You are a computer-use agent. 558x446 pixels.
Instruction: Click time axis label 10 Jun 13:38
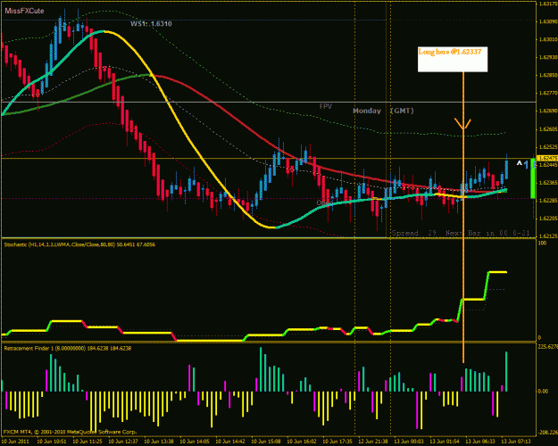pos(159,442)
